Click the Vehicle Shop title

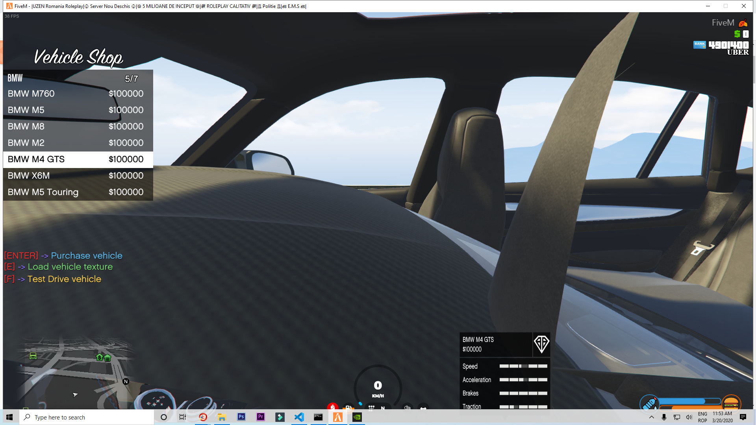click(78, 57)
